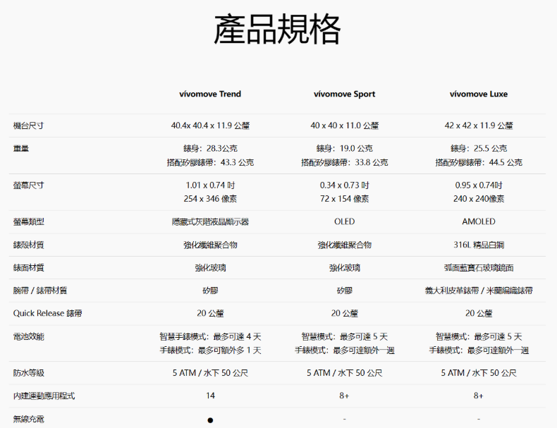Click 8+ sports apps under Luxe
The image size is (557, 428).
[x=479, y=396]
